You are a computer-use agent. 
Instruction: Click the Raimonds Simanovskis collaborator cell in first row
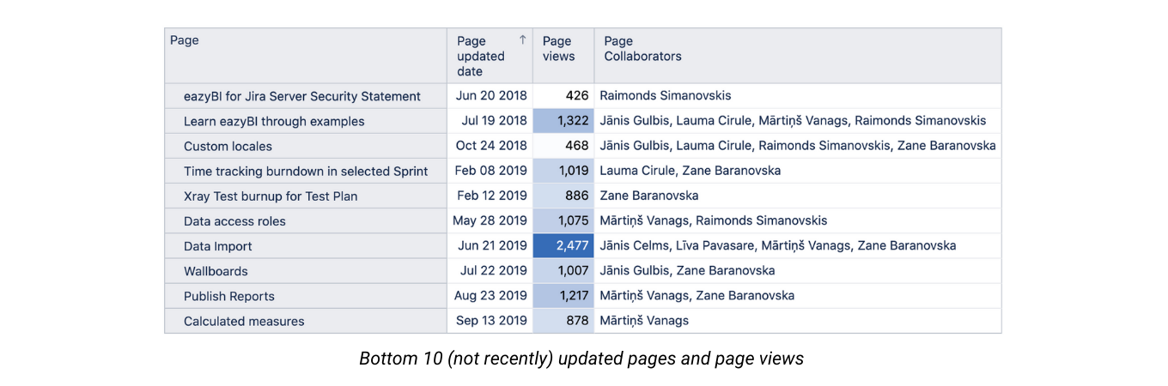point(665,96)
